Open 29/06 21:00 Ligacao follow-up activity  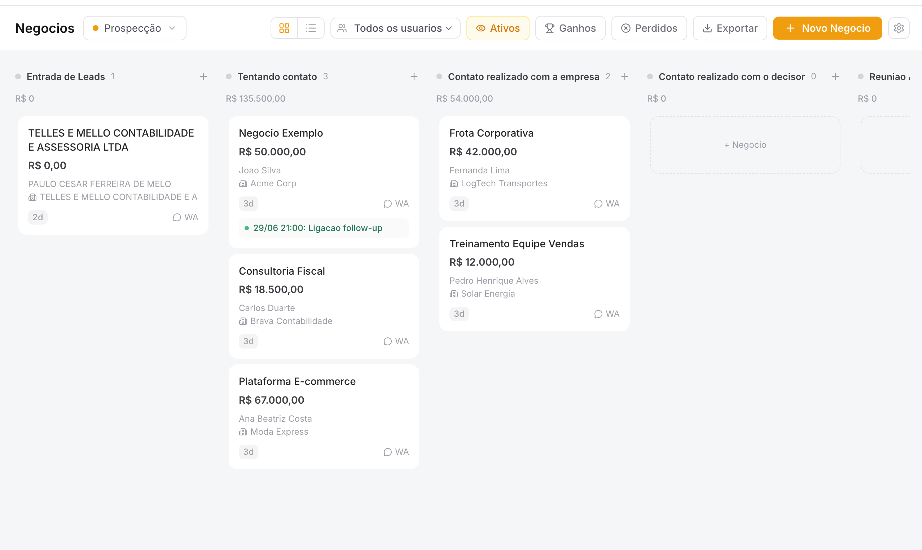click(x=324, y=228)
